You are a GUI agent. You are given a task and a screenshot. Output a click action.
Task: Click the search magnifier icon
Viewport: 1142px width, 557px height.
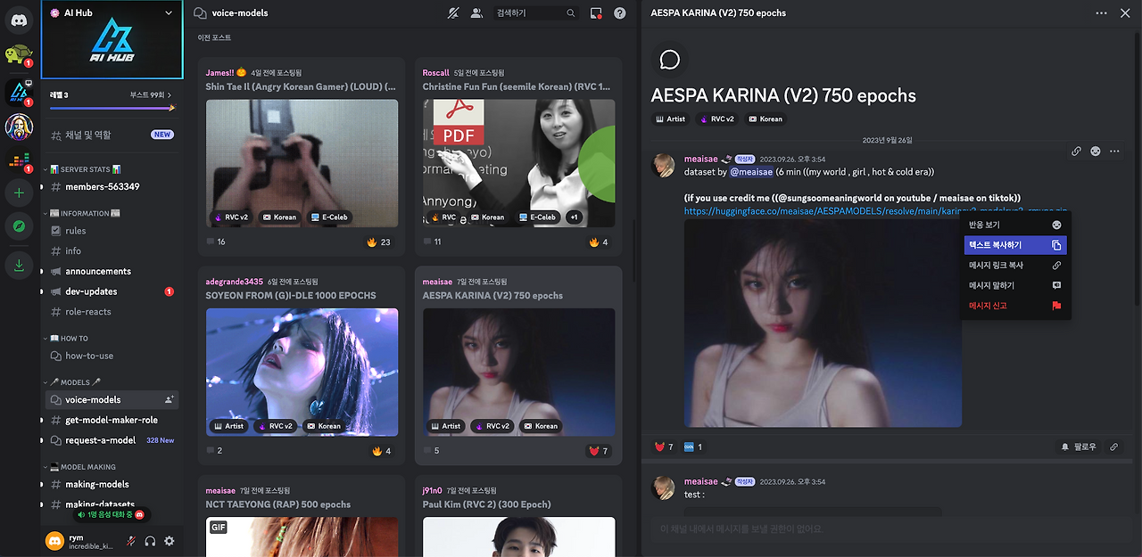pyautogui.click(x=571, y=13)
